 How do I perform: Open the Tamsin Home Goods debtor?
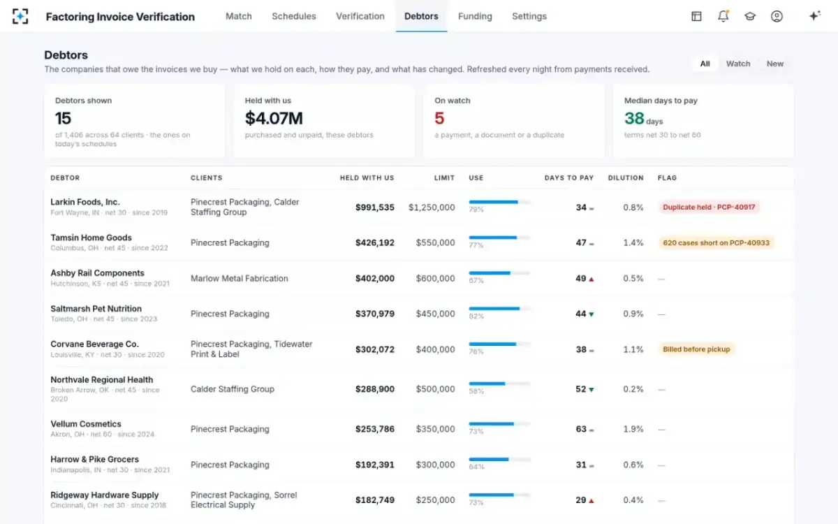91,238
